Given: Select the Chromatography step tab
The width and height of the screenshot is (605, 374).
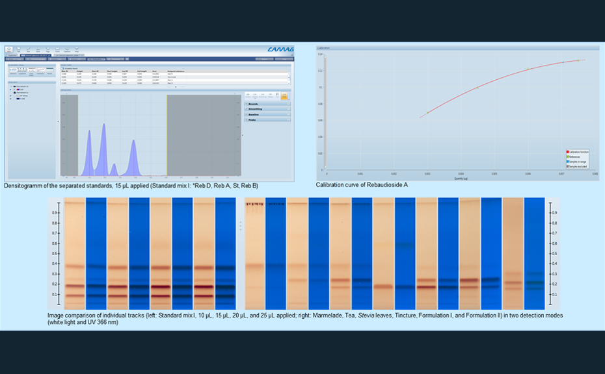Looking at the screenshot, I should pos(36,59).
